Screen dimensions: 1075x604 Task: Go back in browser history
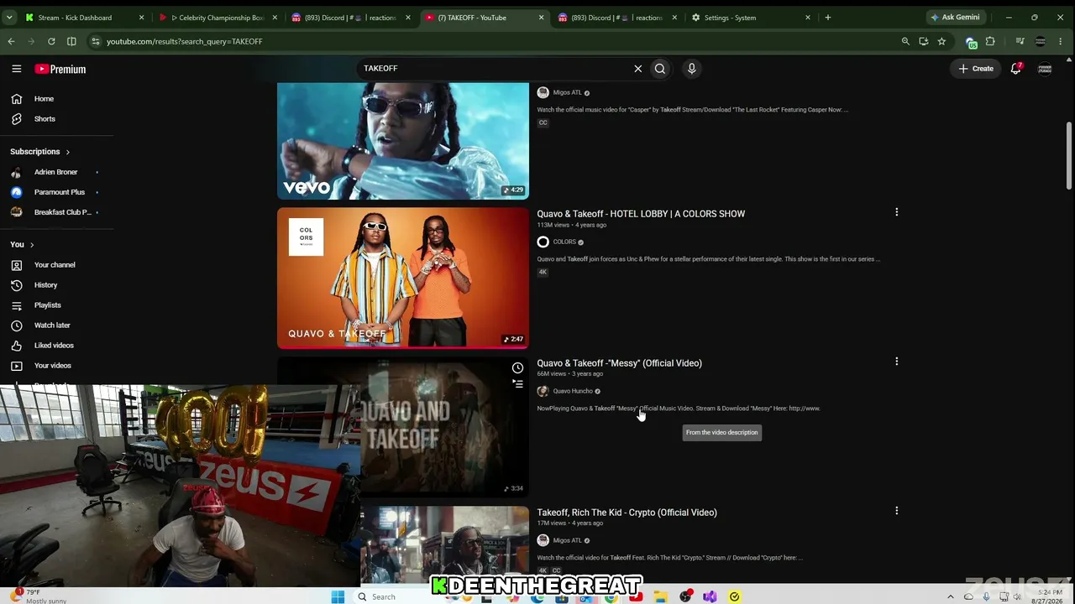(11, 41)
